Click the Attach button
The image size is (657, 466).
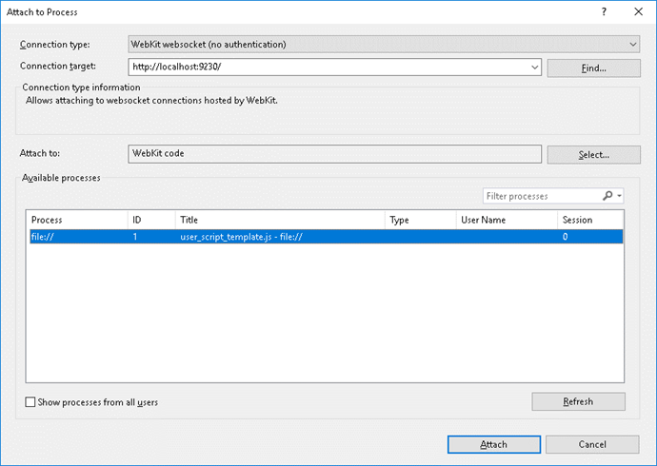(492, 444)
